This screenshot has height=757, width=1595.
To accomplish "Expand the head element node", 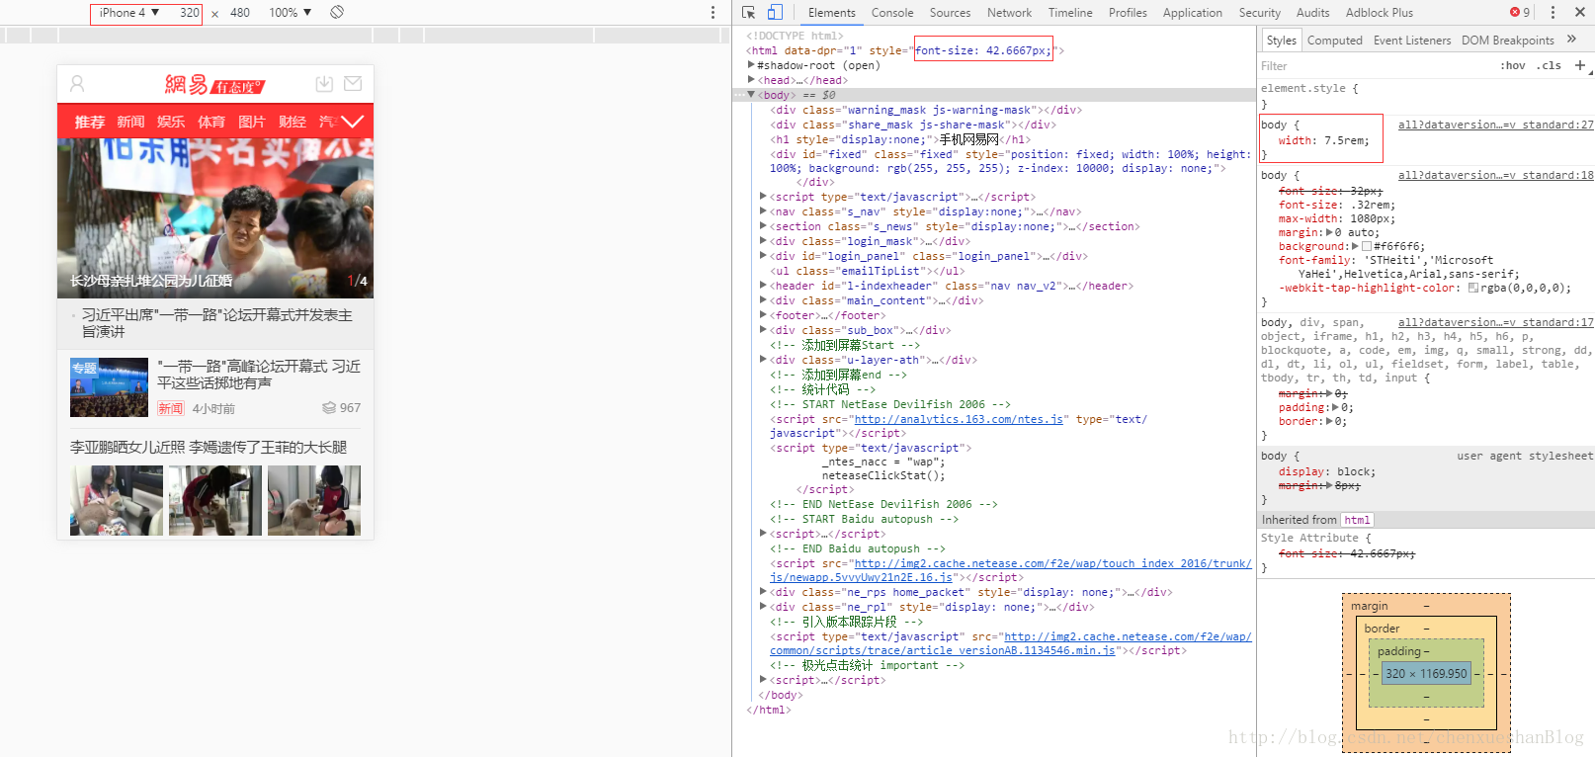I will click(751, 80).
